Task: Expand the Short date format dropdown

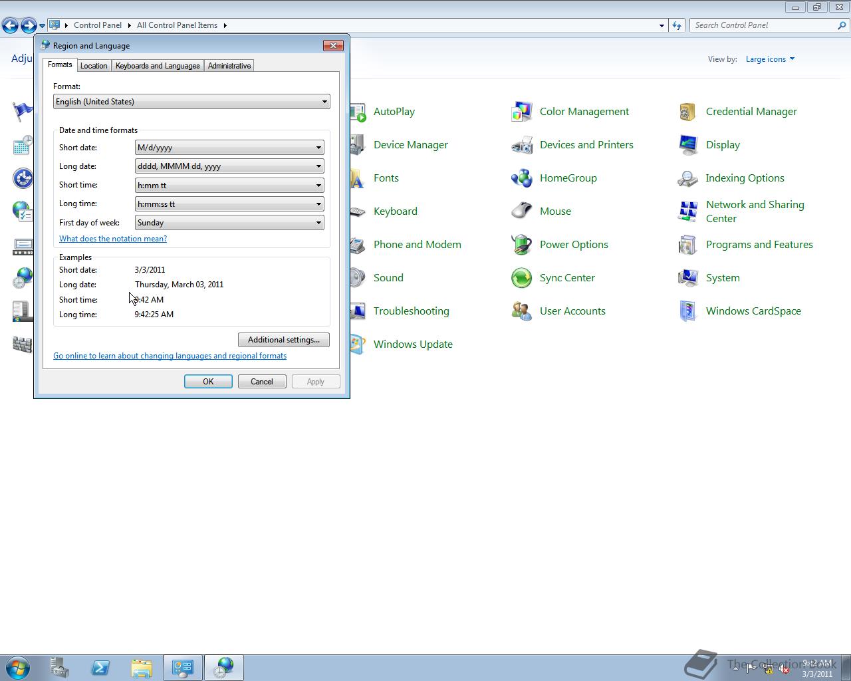Action: (229, 148)
